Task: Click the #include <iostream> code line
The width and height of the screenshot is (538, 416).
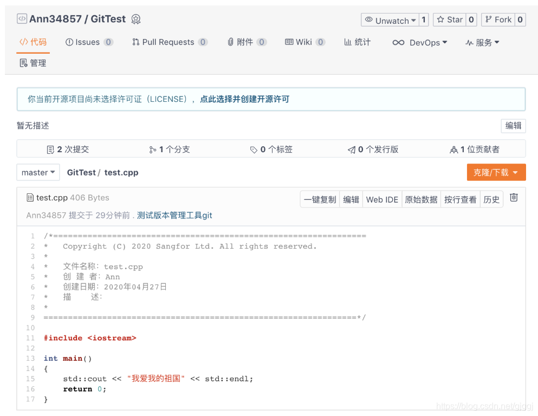Action: click(x=90, y=338)
